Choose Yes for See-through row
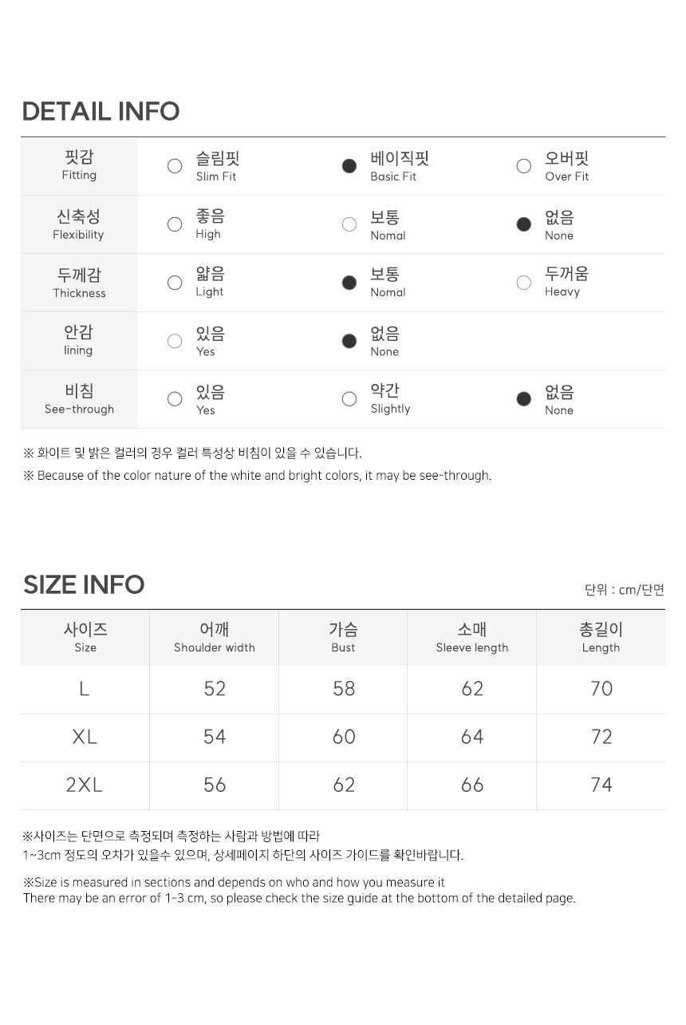Viewport: 686px width, 1025px height. pos(175,399)
